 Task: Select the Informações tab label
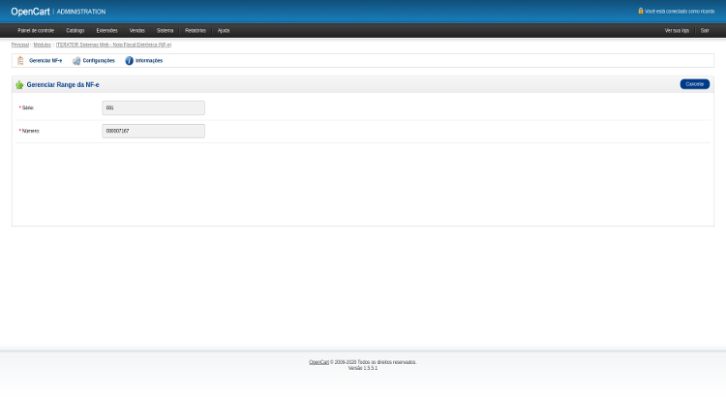coord(149,61)
